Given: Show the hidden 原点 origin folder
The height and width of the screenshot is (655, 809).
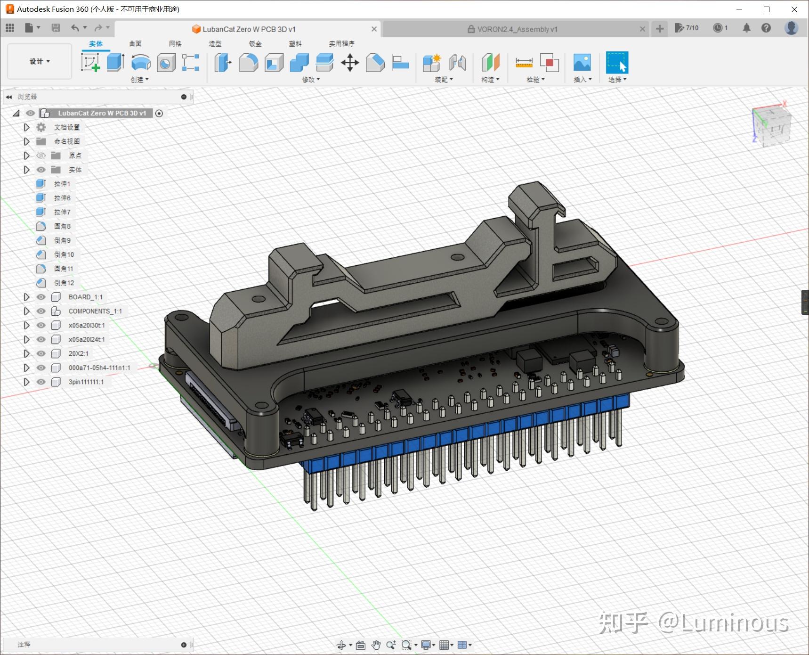Looking at the screenshot, I should click(x=41, y=156).
